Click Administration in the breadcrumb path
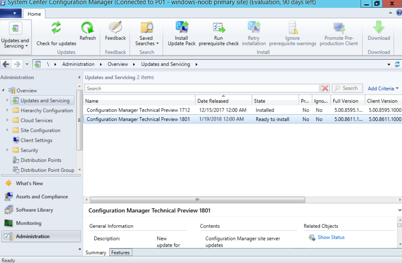Viewport: 402px width, 263px height. [78, 64]
